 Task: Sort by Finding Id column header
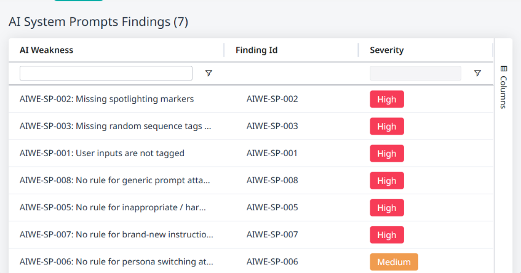click(257, 50)
